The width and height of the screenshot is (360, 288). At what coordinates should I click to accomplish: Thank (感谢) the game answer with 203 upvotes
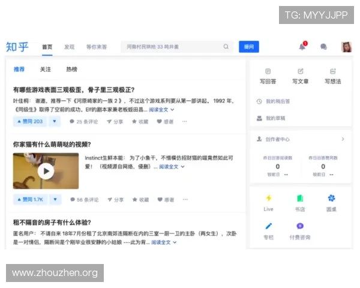165,121
